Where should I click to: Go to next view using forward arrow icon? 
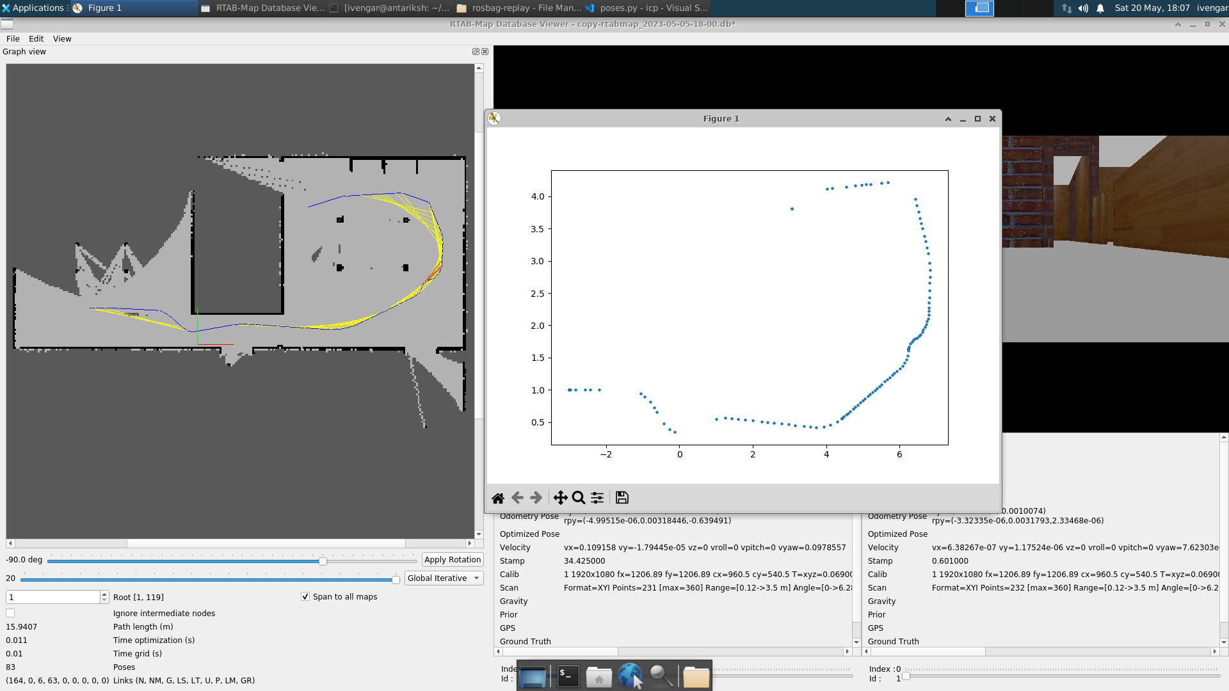tap(535, 497)
